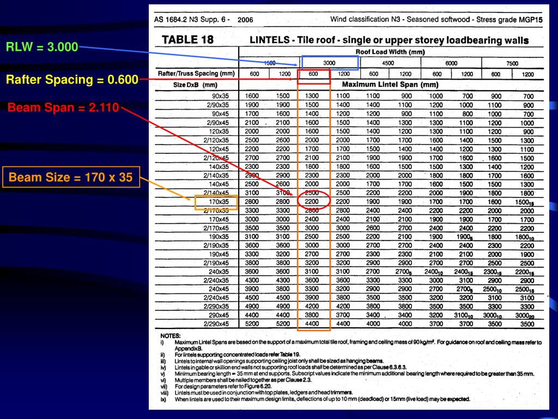Click the red "Beam Span = 2.110" label
The height and width of the screenshot is (419, 558).
pyautogui.click(x=63, y=107)
